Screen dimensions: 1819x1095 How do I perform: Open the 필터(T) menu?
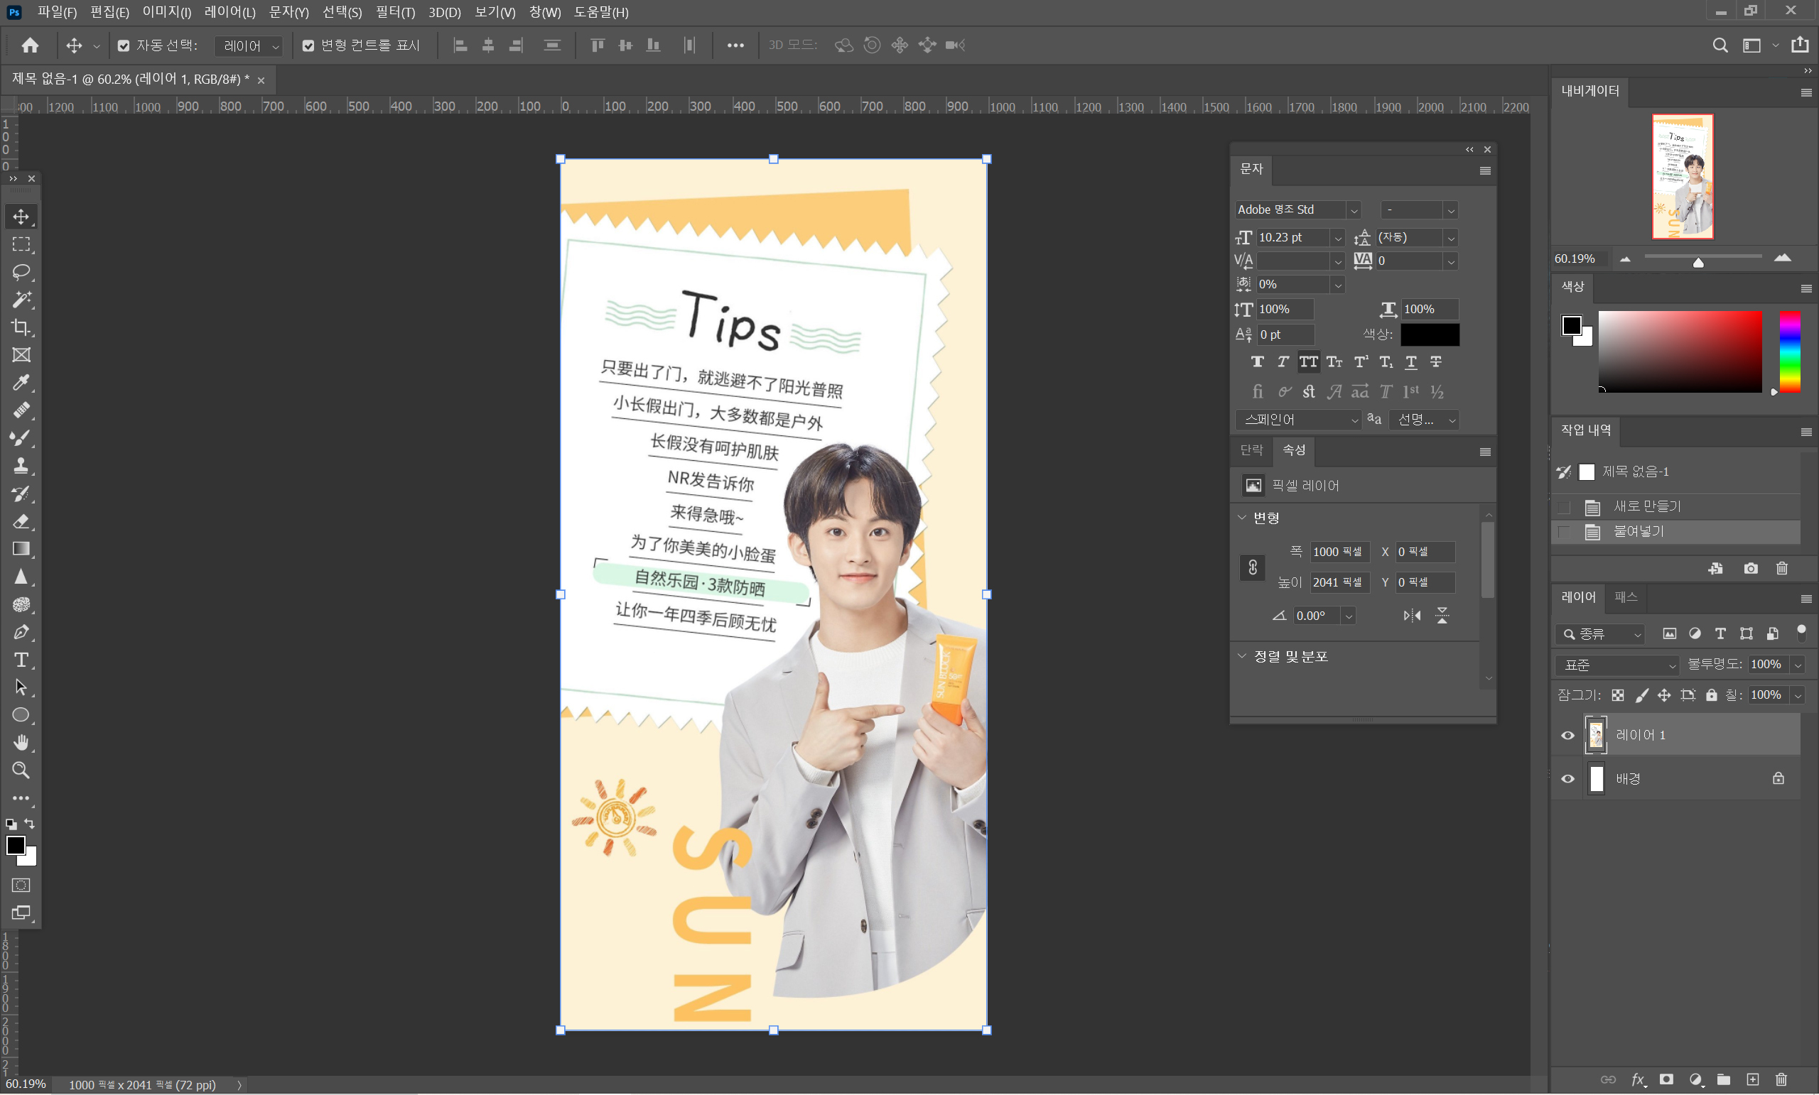coord(395,12)
